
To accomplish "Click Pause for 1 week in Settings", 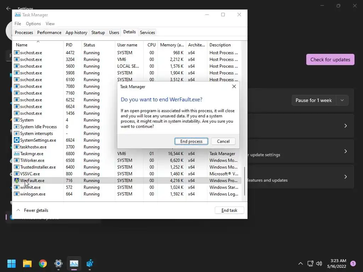I will click(x=313, y=100).
